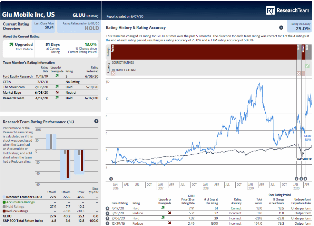This screenshot has width=314, height=226.
Task: Click the large Reduce rating band in history
Action: 204,52
